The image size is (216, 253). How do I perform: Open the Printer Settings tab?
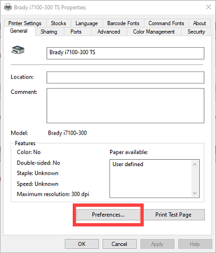[x=25, y=23]
